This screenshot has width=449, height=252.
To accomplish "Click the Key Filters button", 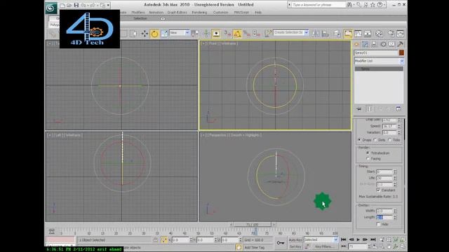I will tap(324, 246).
